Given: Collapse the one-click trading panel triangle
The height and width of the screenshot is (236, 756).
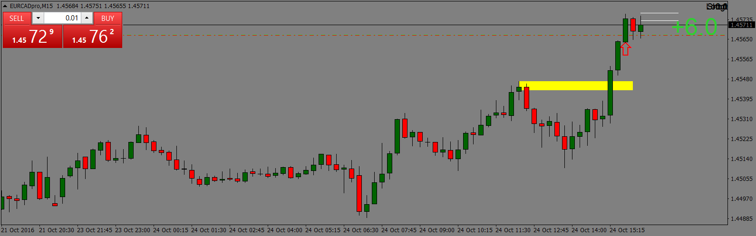Looking at the screenshot, I should tap(5, 6).
